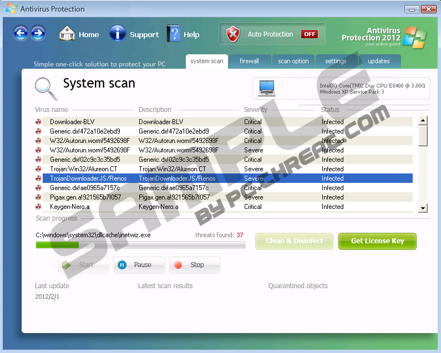The height and width of the screenshot is (353, 441).
Task: Close the Antivirus Protection window
Action: click(429, 9)
